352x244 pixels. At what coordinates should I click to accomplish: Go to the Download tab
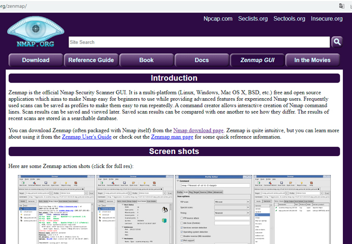coord(36,60)
